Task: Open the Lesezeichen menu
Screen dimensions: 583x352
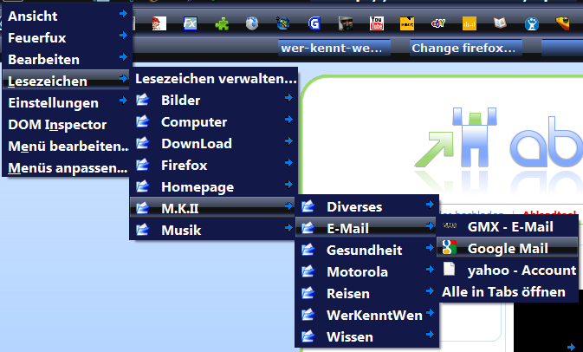Action: coord(66,81)
